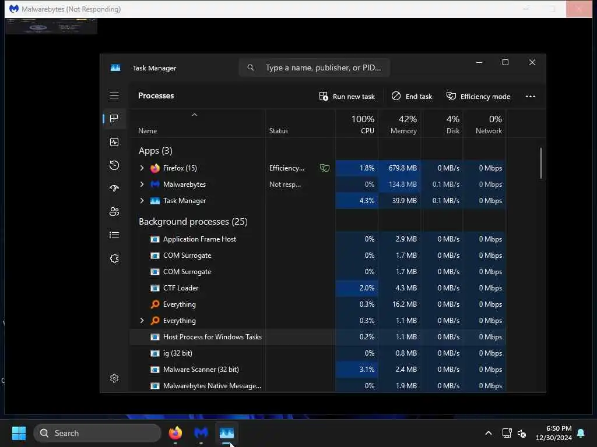Expand the Firefox (15) process group
This screenshot has width=597, height=447.
142,168
